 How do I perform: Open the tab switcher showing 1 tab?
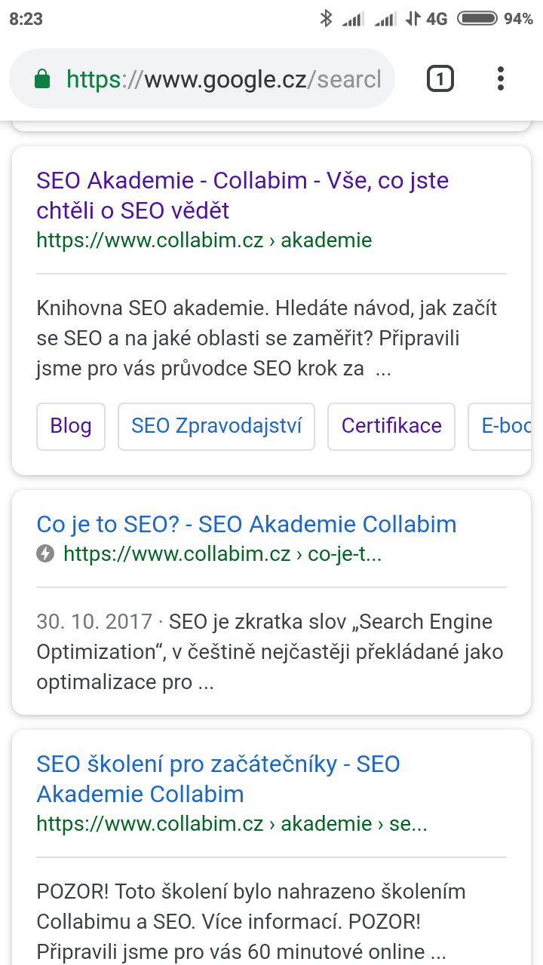(x=440, y=78)
